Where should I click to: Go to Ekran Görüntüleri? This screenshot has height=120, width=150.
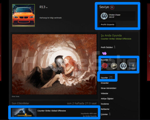coord(109,88)
